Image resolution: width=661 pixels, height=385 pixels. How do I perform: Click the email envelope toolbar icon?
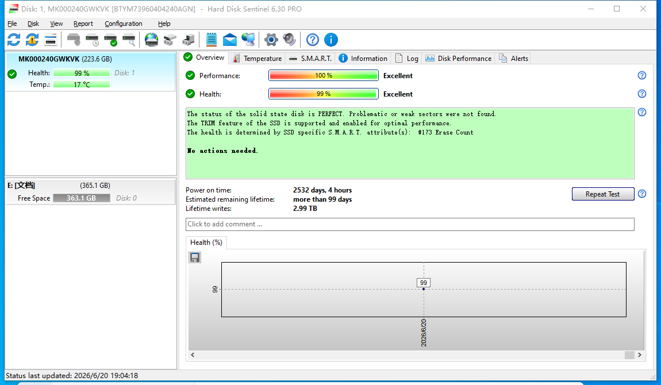pos(230,40)
